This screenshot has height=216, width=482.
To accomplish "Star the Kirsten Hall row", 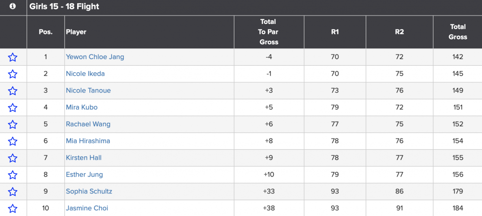I will tap(13, 158).
